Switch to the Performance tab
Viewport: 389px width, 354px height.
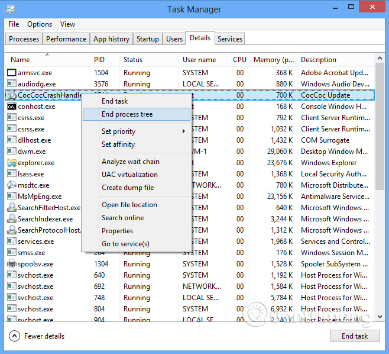[66, 39]
